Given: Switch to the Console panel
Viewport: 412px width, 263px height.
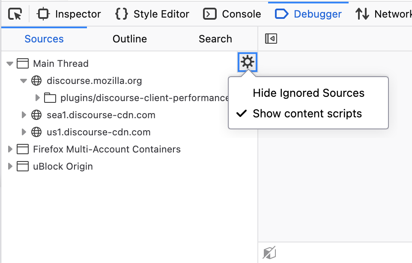Looking at the screenshot, I should (x=233, y=14).
